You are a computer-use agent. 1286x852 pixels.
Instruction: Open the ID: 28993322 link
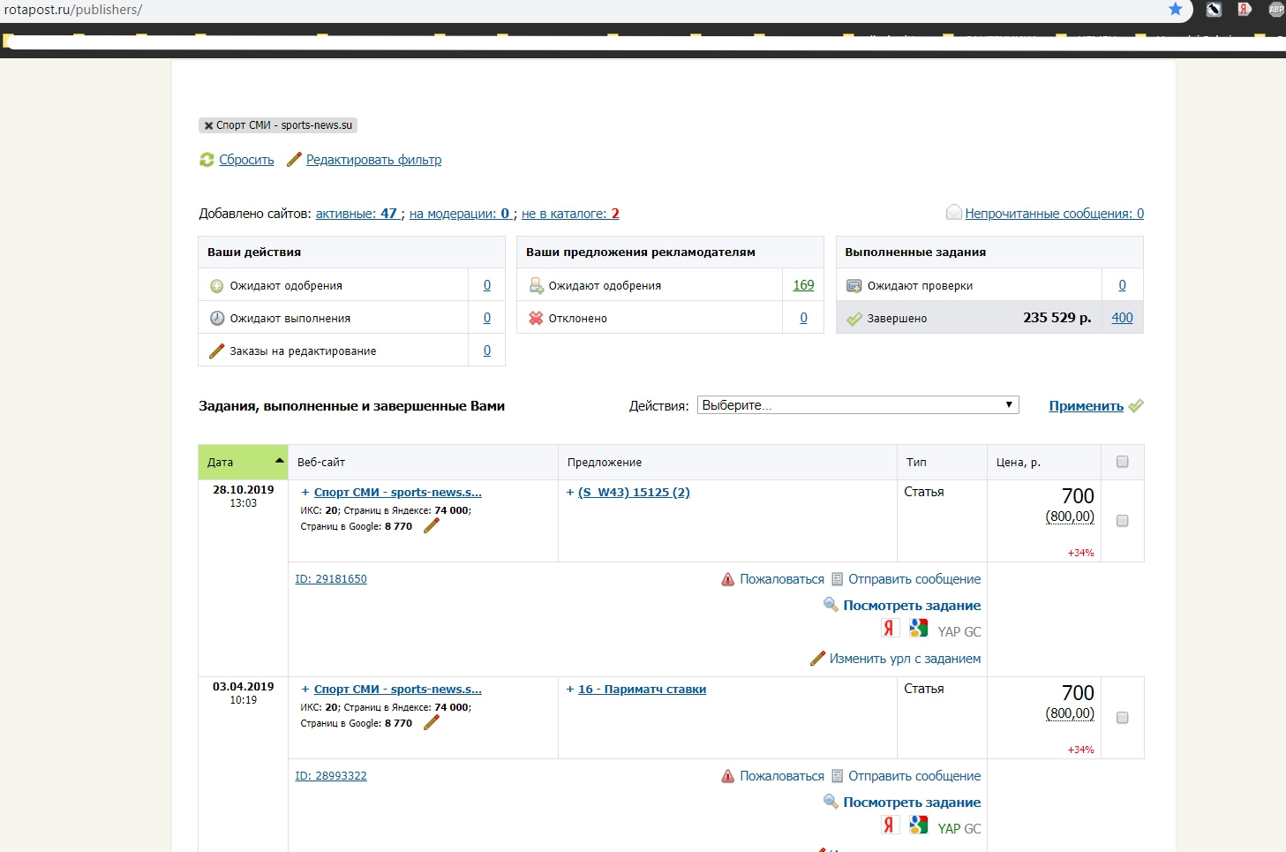331,776
